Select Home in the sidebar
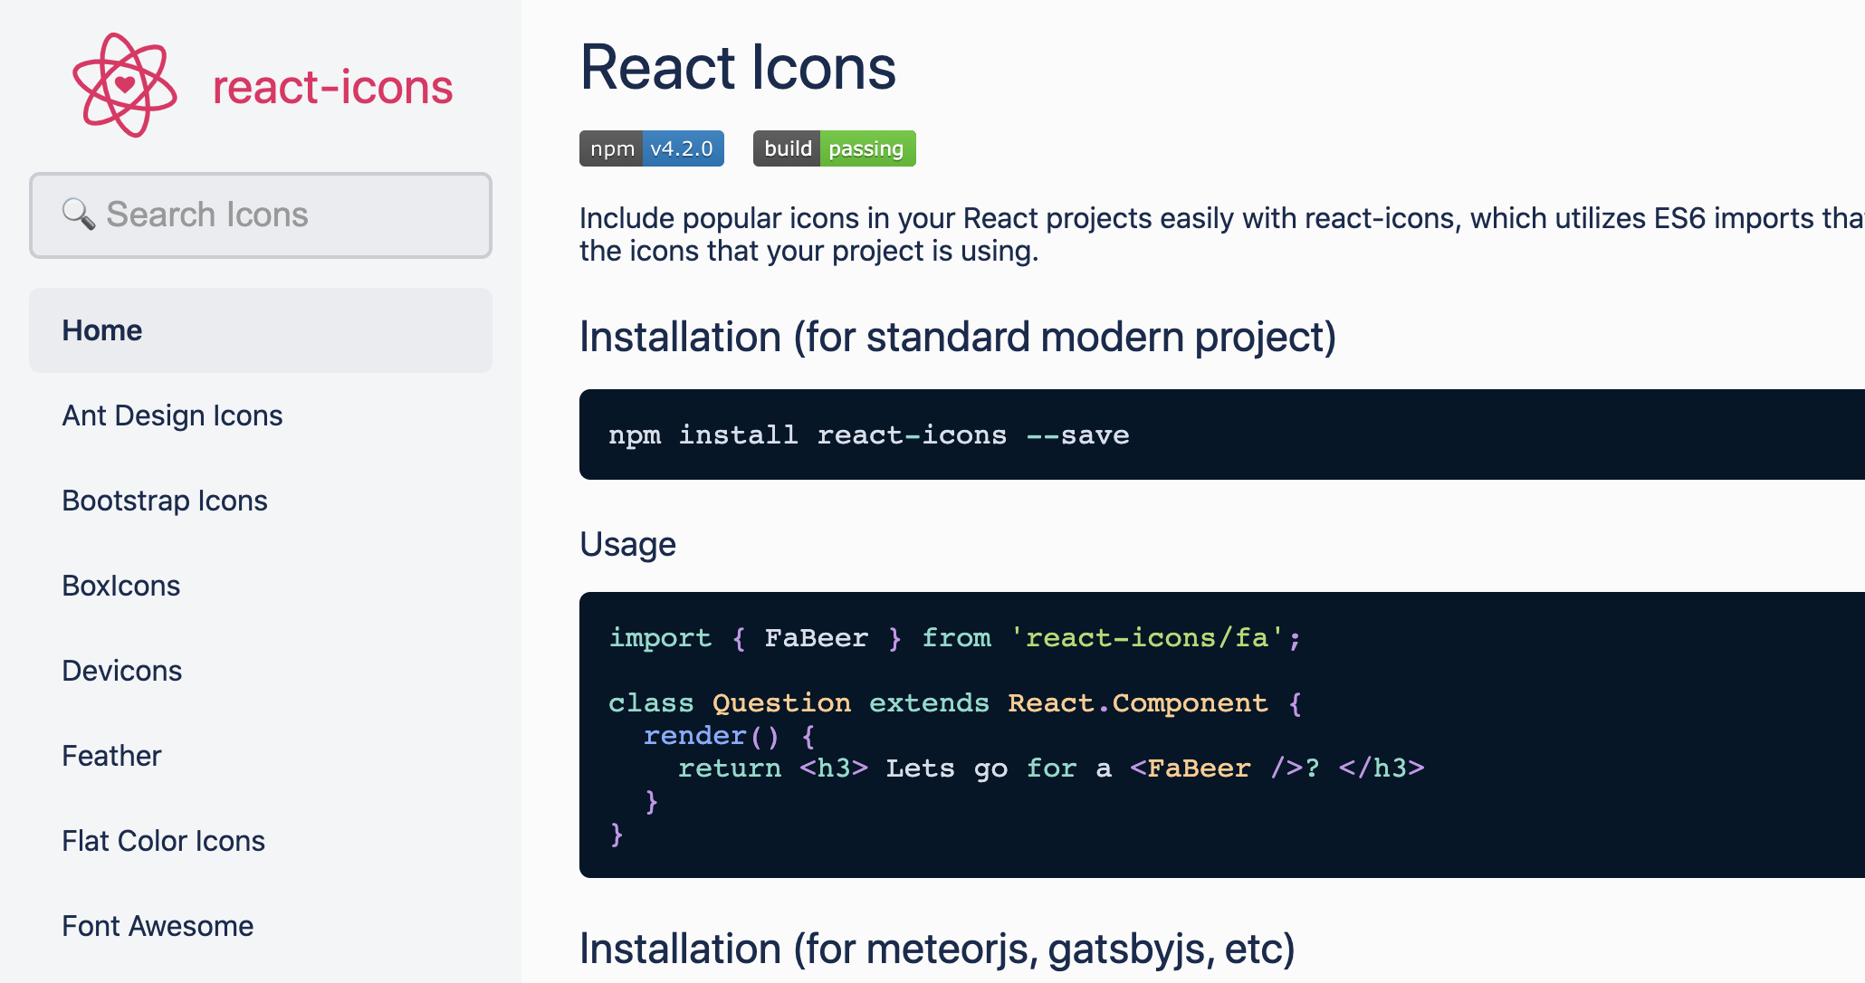Viewport: 1865px width, 983px height. pyautogui.click(x=102, y=330)
